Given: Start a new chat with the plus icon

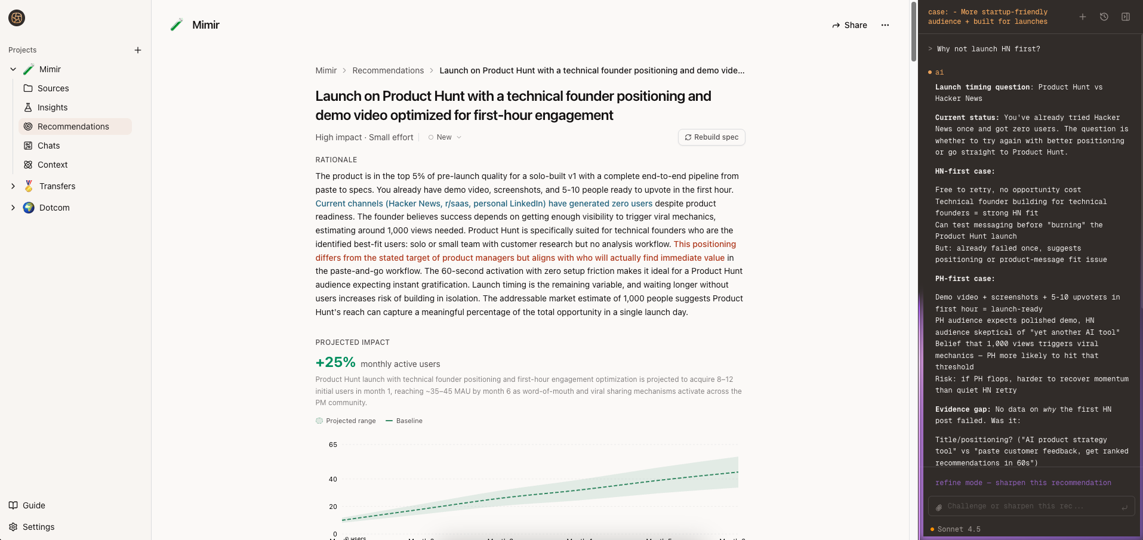Looking at the screenshot, I should tap(1082, 17).
